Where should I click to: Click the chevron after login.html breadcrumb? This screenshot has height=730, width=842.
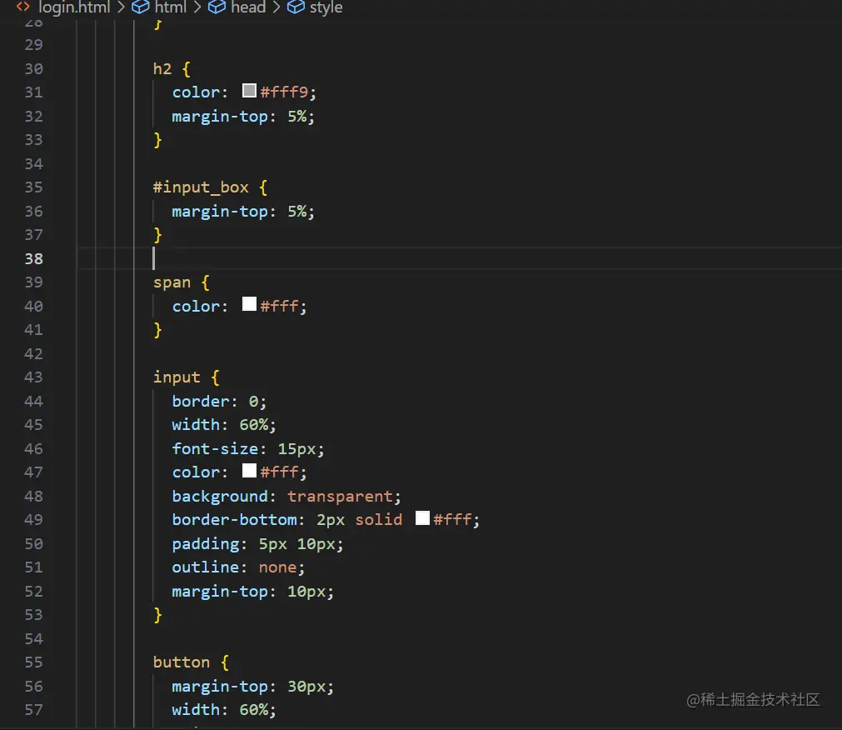(x=121, y=7)
